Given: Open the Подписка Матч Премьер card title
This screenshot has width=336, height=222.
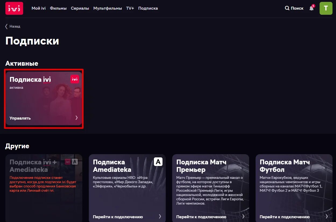Looking at the screenshot, I should [x=201, y=166].
